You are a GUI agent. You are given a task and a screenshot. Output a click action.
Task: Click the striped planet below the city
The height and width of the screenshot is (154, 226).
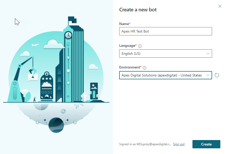(56, 125)
